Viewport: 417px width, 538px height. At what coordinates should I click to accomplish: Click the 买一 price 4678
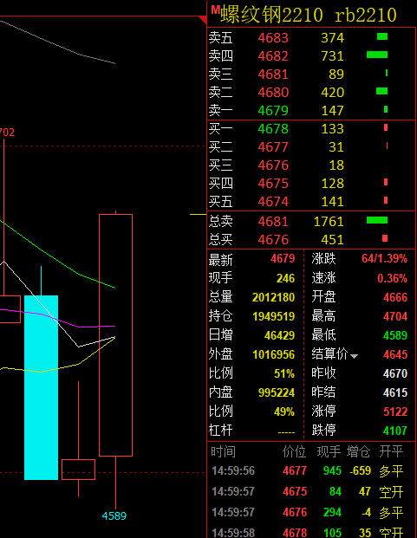tap(273, 129)
